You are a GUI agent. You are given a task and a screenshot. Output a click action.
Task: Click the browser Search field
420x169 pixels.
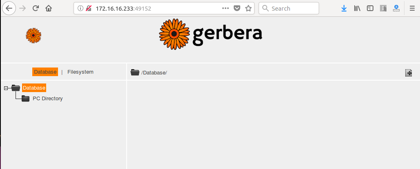289,8
